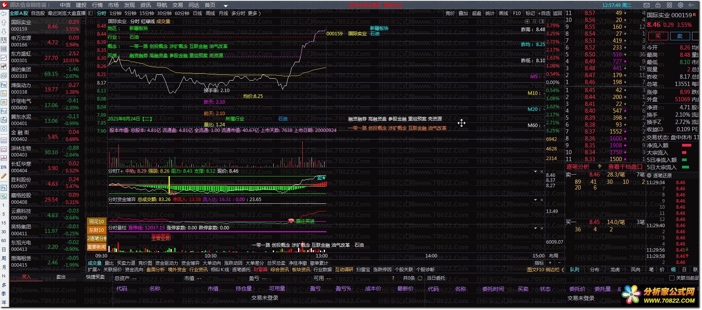The image size is (702, 310).
Task: Check the 关联当前品 checkbox
Action: [672, 278]
